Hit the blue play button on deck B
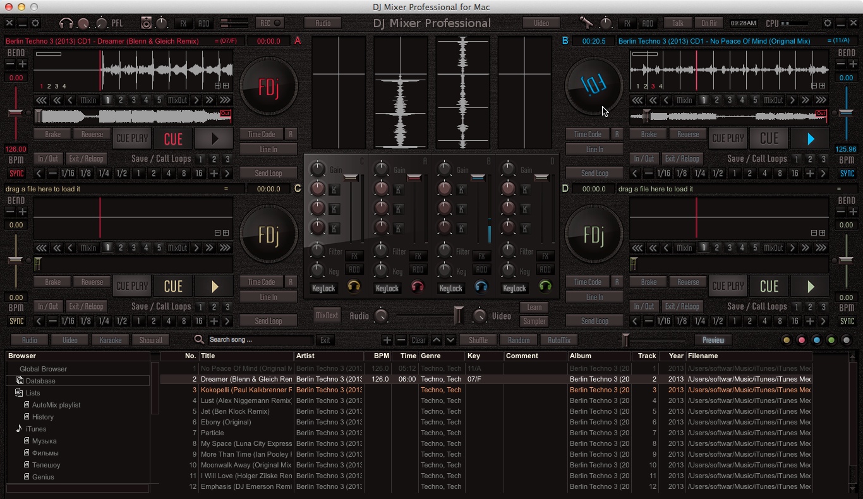Viewport: 863px width, 499px height. (x=811, y=138)
